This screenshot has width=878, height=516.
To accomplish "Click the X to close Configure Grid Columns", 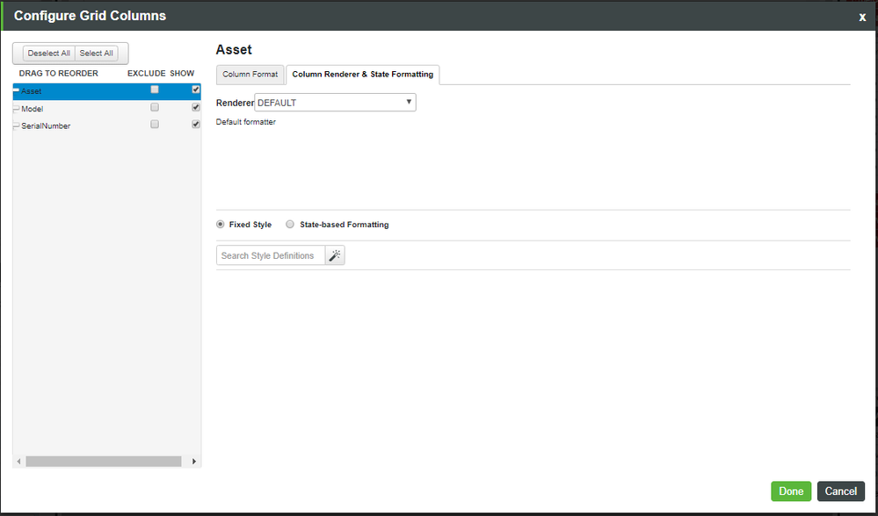I will tap(862, 16).
